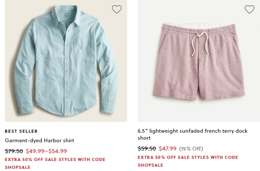The image size is (260, 171).
Task: Click the (19% Off) discount label
Action: tap(191, 149)
